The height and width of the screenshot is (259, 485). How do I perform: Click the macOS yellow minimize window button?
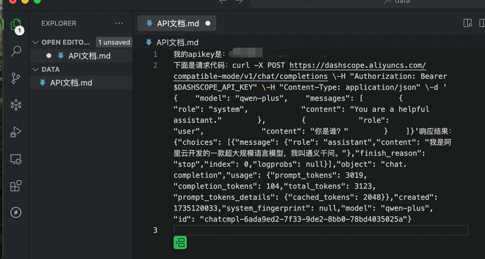(x=25, y=1)
